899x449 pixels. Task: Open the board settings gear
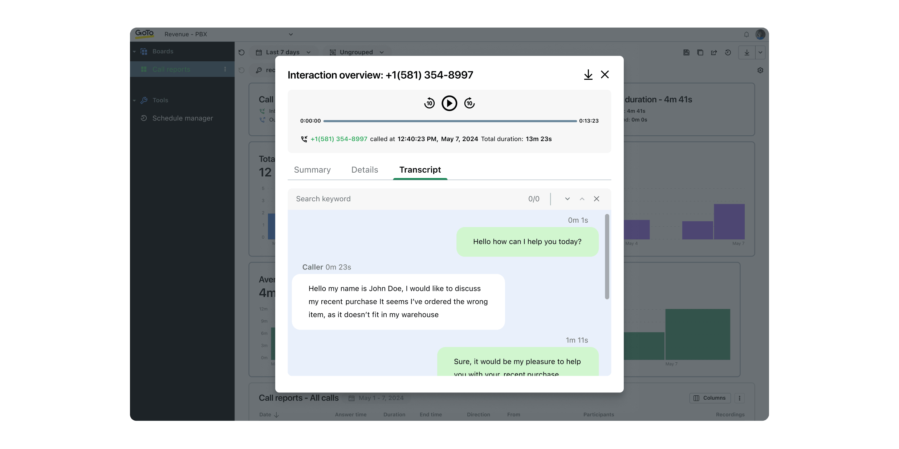[x=760, y=70]
